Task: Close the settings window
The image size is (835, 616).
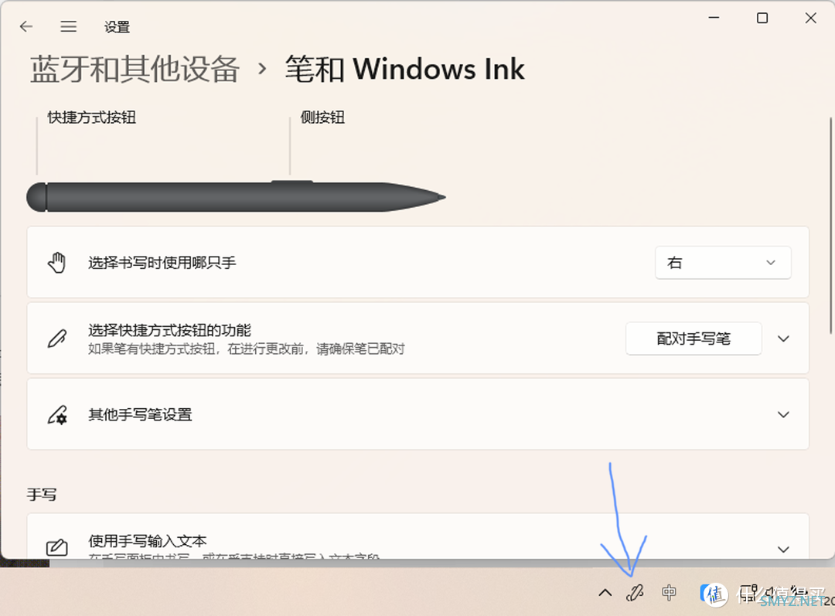Action: [810, 18]
